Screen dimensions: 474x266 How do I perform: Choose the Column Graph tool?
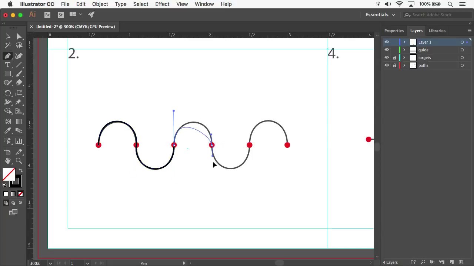tap(19, 141)
